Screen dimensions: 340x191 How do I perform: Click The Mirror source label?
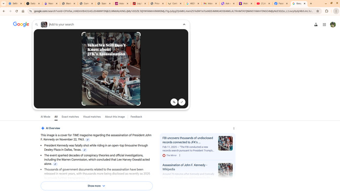(170, 156)
